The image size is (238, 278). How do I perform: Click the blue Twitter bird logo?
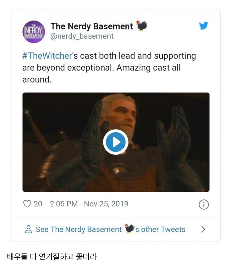point(204,26)
